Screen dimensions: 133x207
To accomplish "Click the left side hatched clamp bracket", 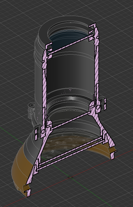I will (38, 133).
